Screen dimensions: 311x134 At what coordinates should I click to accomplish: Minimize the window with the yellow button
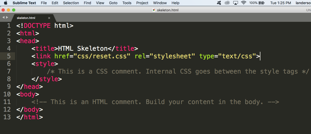tap(8, 10)
